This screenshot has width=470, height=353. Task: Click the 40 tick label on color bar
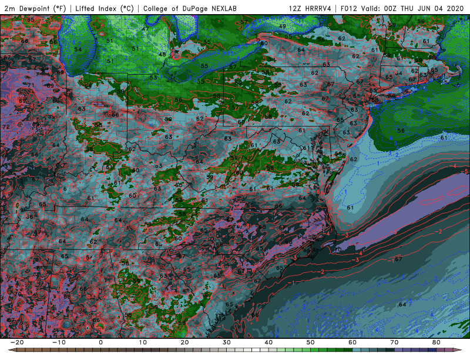coord(268,342)
